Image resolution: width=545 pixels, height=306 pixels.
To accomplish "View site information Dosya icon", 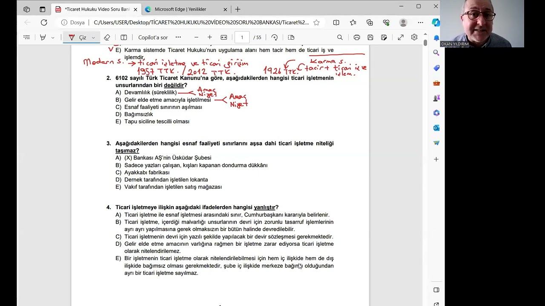I will [72, 23].
